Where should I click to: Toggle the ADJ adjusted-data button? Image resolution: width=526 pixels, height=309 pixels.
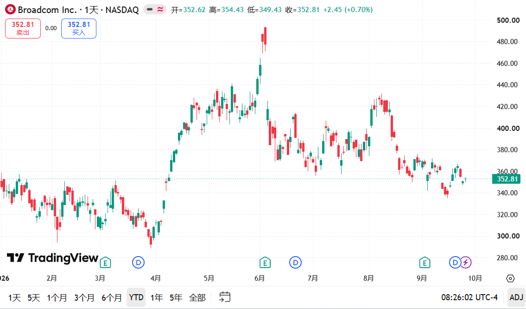516,297
